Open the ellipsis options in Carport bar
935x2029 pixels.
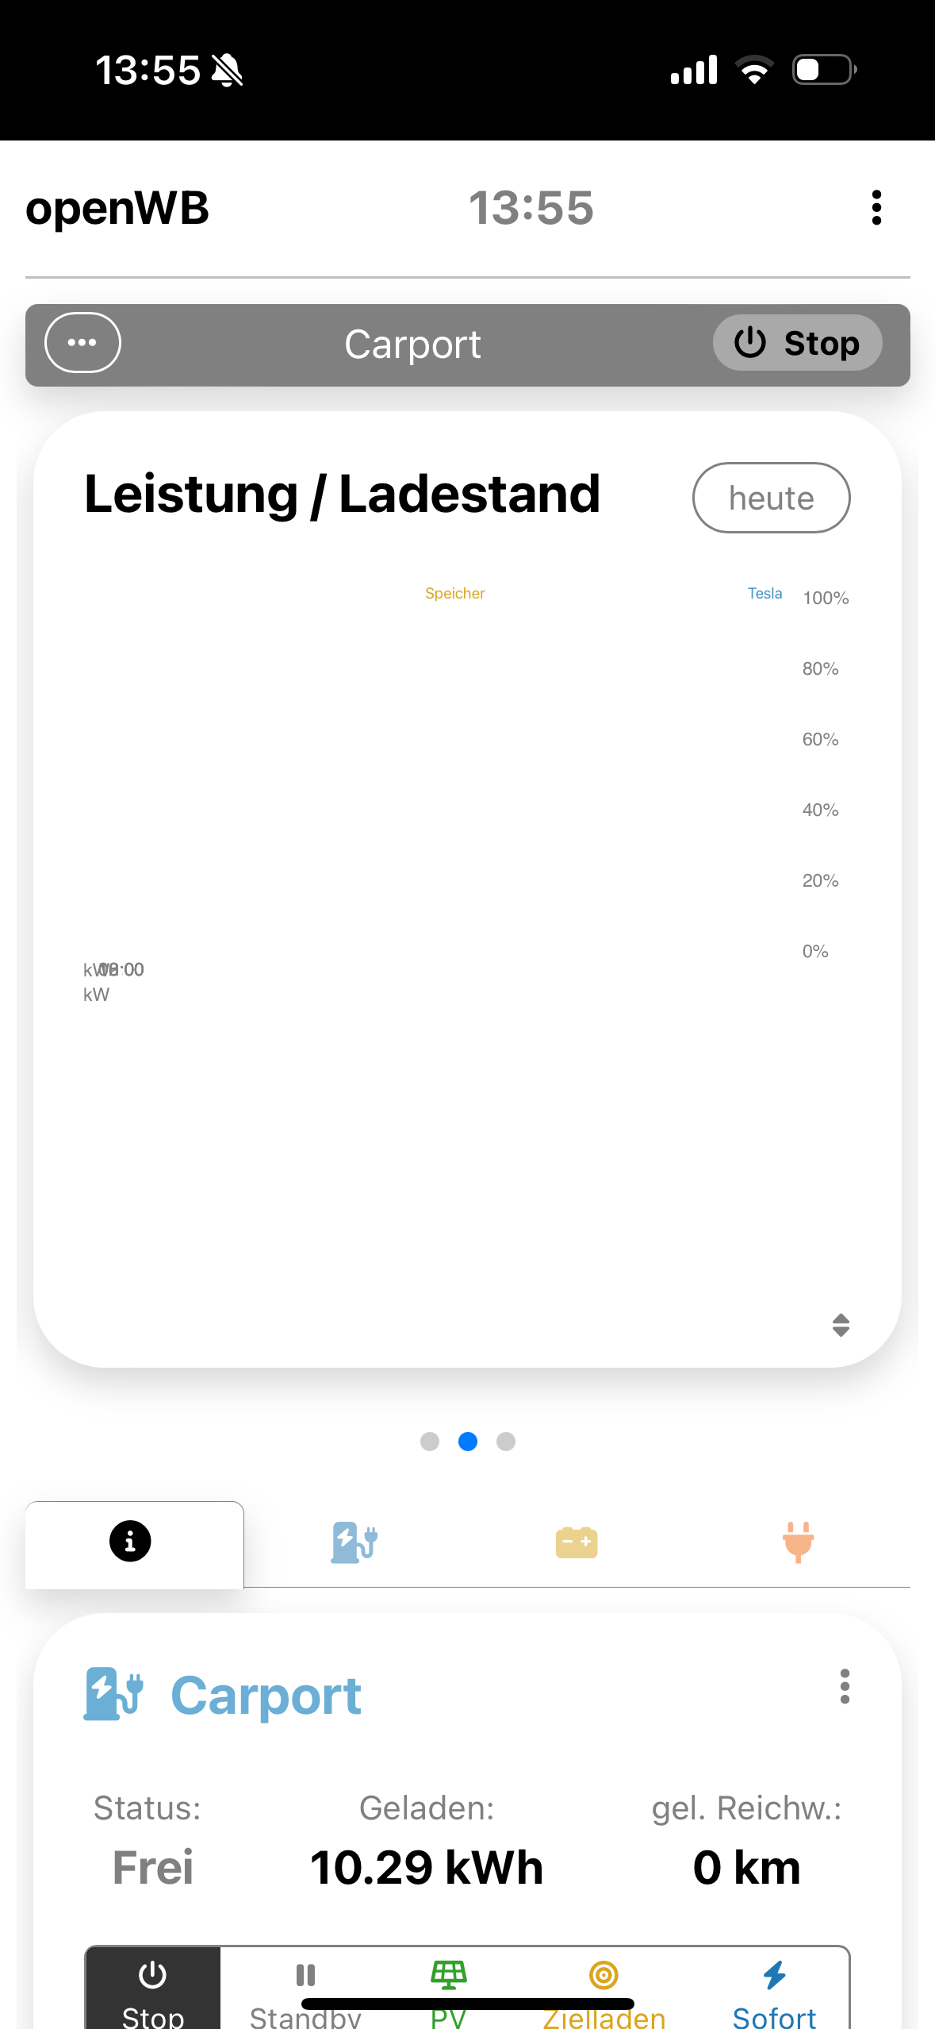(x=82, y=343)
